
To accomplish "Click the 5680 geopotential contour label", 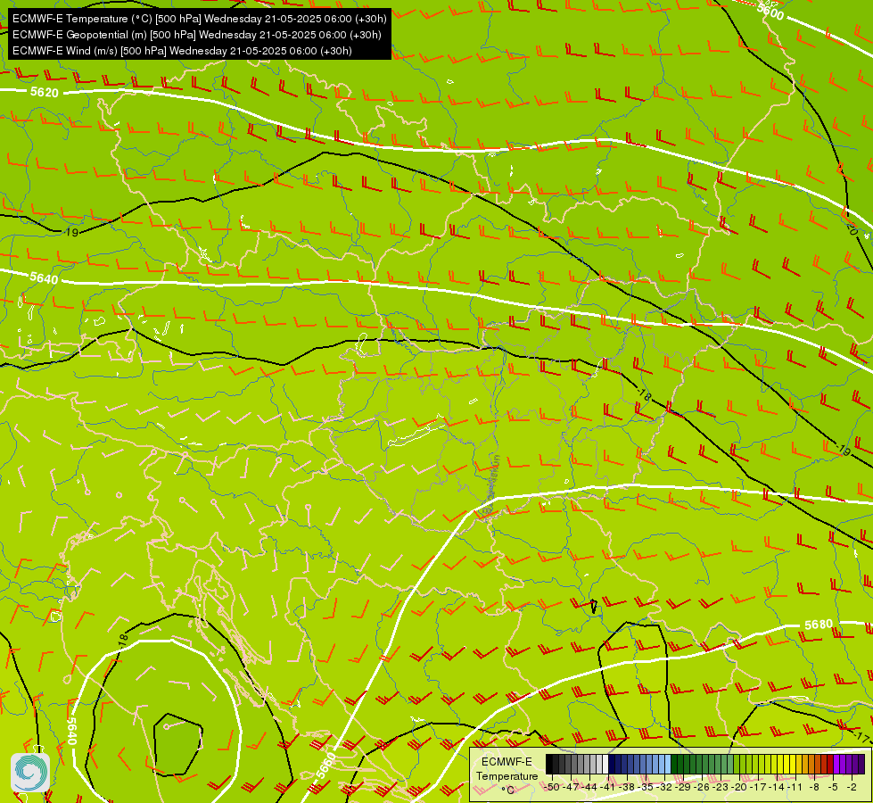I will tap(819, 625).
